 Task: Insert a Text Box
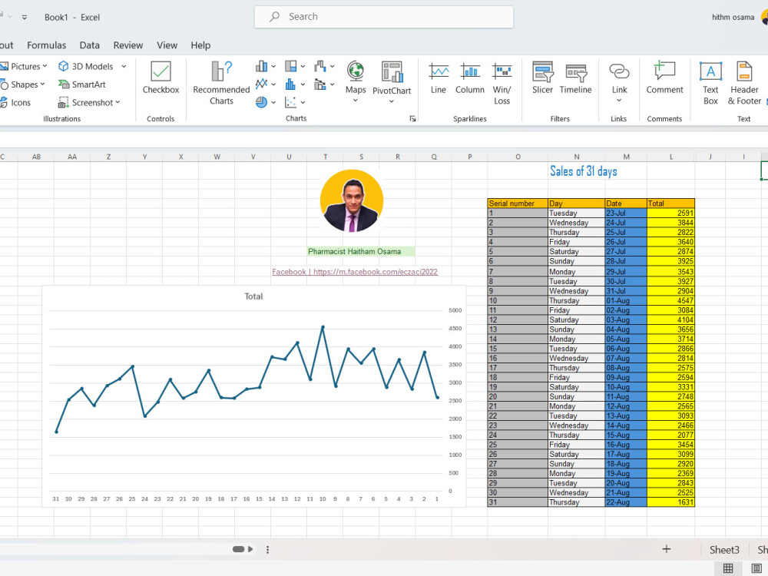pos(710,83)
